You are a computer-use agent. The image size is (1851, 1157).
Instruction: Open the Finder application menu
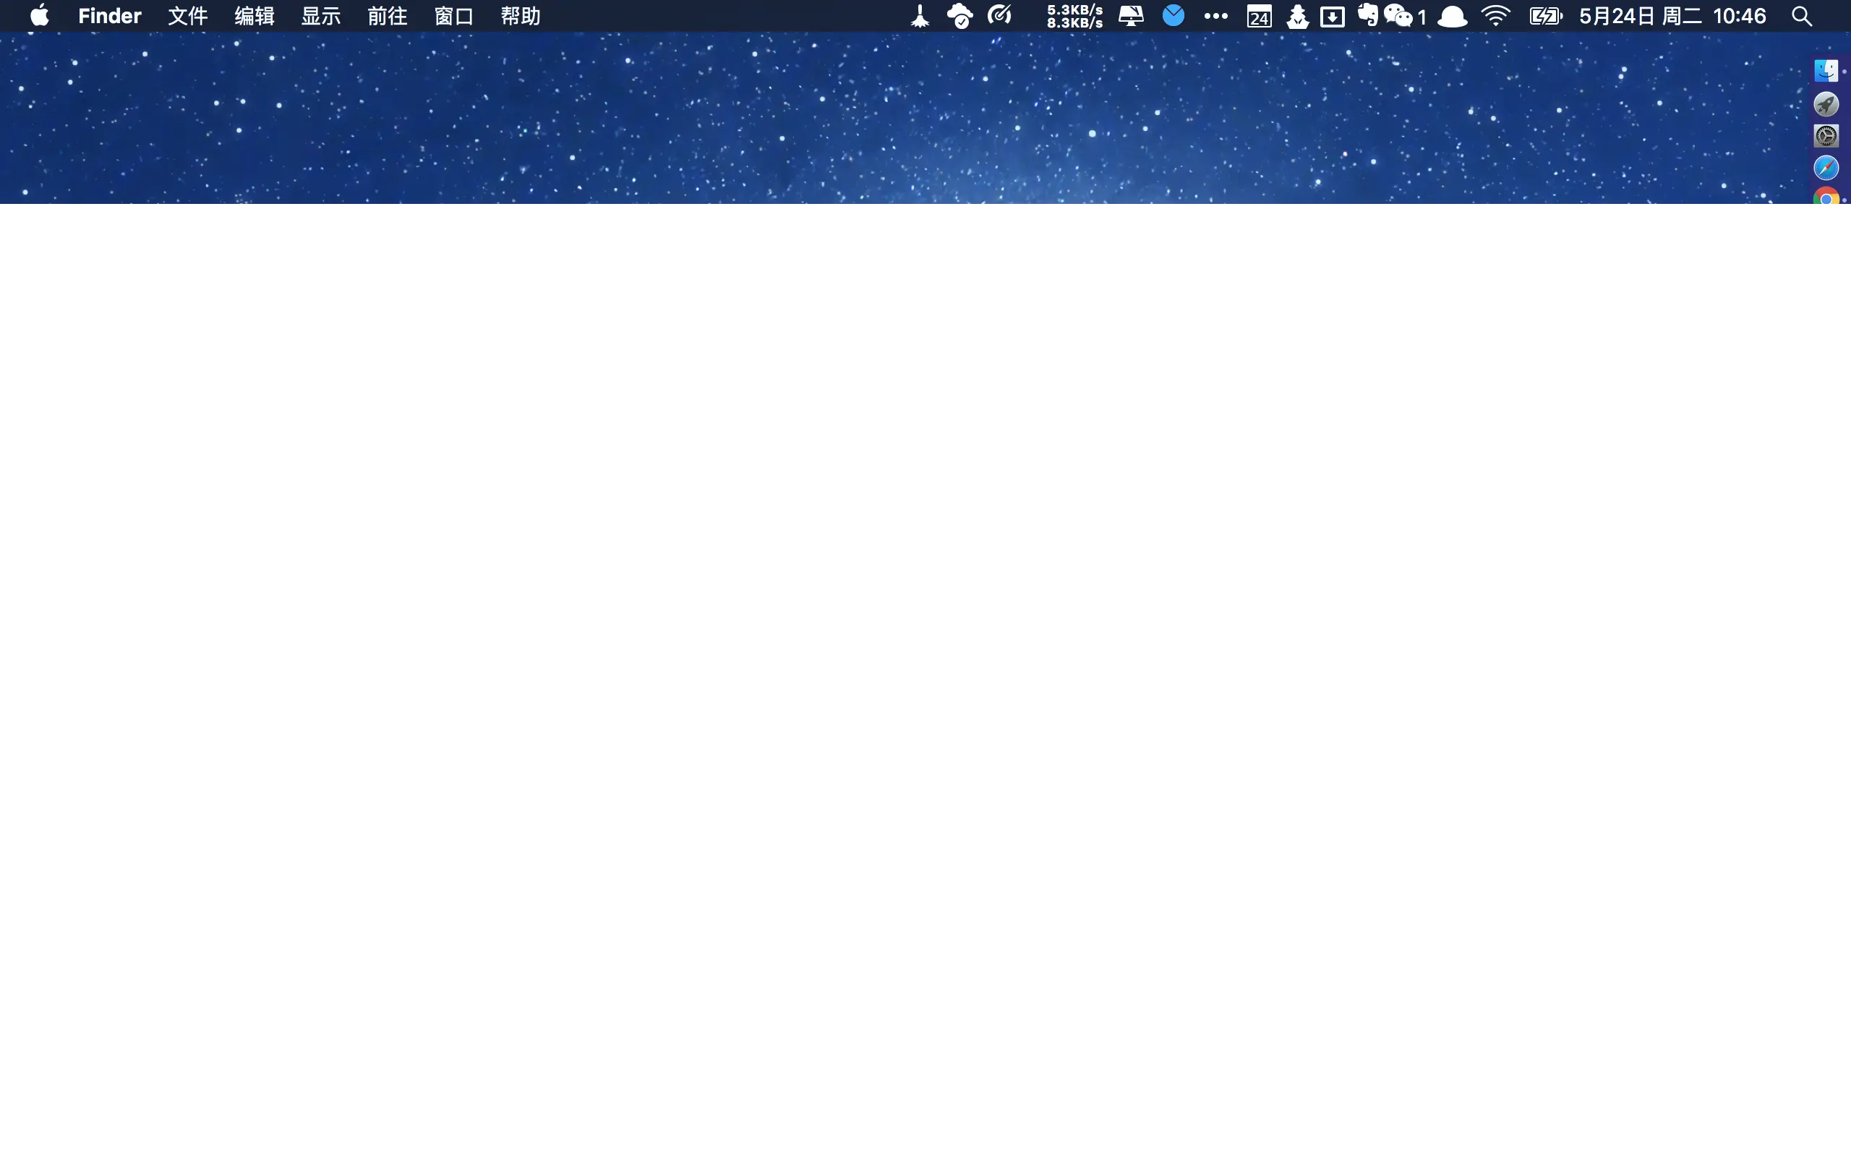pyautogui.click(x=109, y=16)
